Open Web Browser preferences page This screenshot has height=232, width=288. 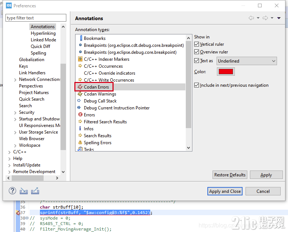(32, 139)
